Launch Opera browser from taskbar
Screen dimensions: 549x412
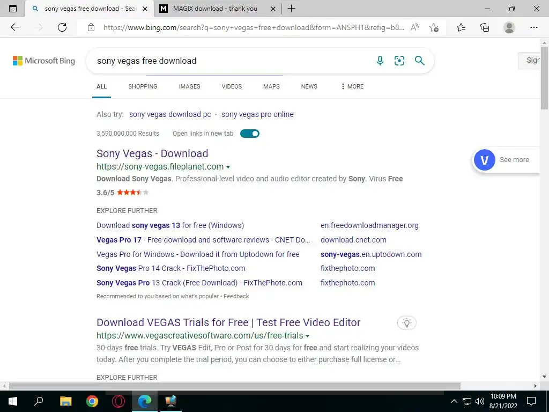coord(118,401)
